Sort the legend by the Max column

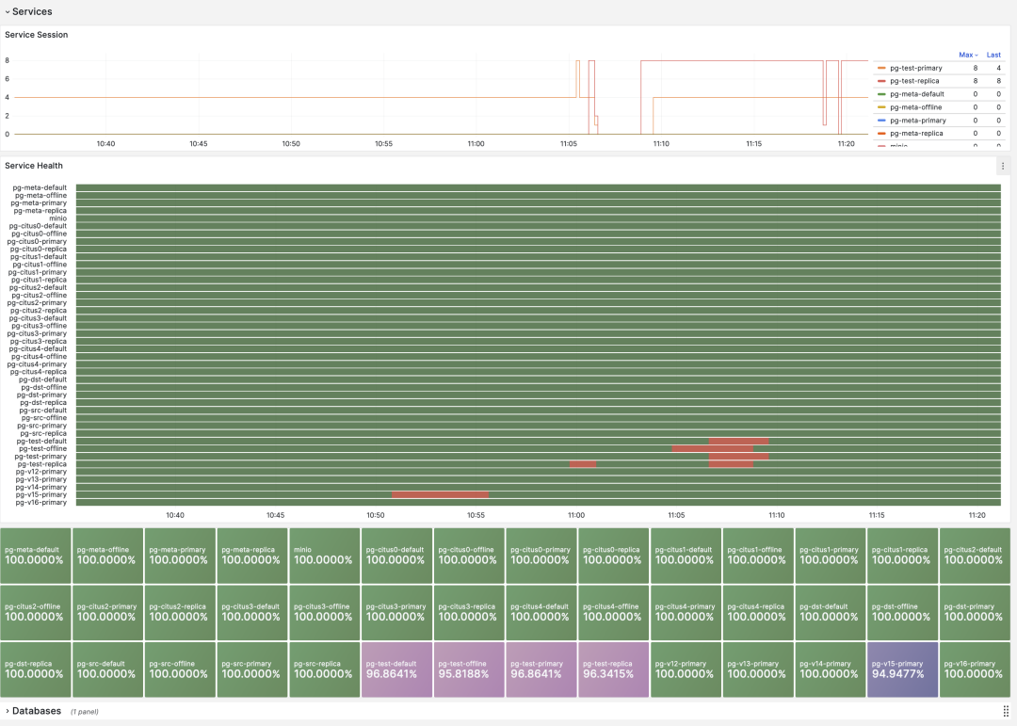tap(967, 55)
